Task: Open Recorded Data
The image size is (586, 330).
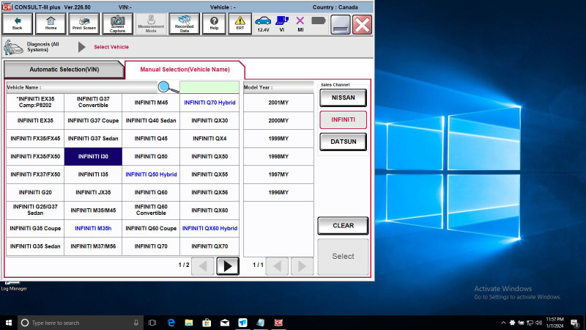Action: (185, 23)
